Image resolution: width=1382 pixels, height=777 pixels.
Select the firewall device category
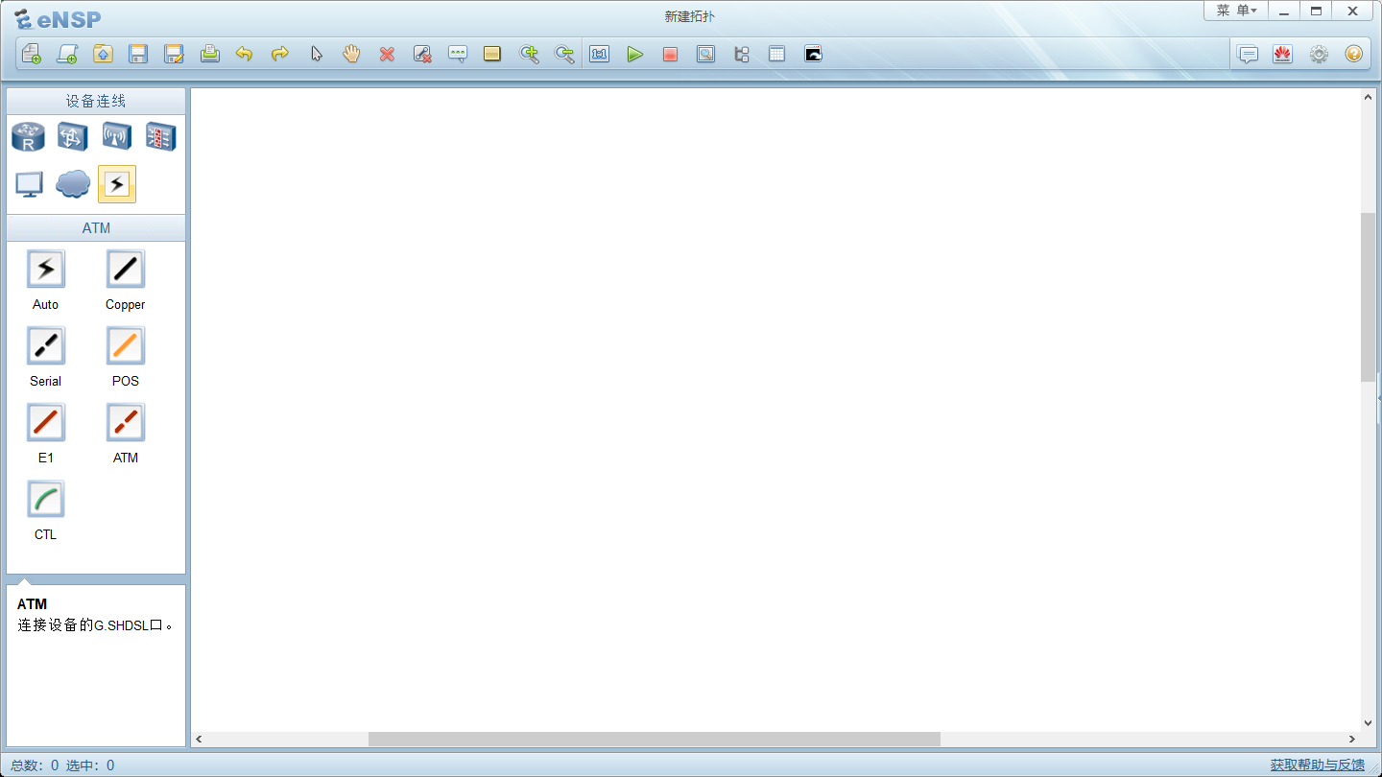(160, 137)
